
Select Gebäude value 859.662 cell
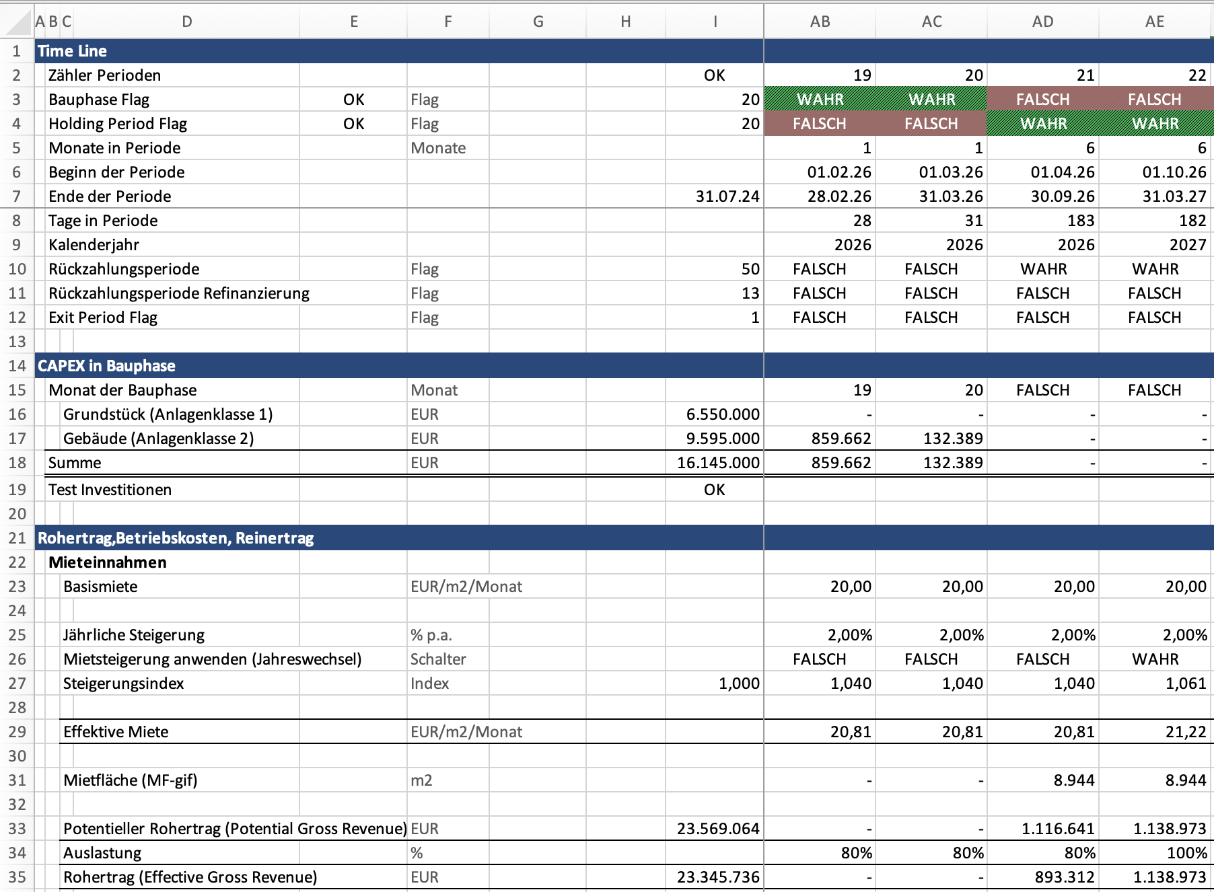point(841,439)
